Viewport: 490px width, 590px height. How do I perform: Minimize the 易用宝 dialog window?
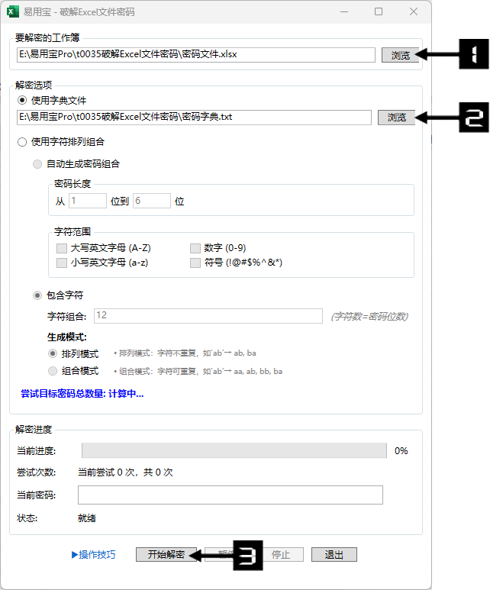point(344,11)
